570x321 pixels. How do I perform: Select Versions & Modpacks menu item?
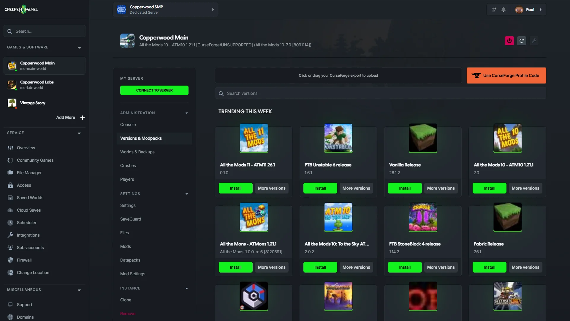click(154, 138)
